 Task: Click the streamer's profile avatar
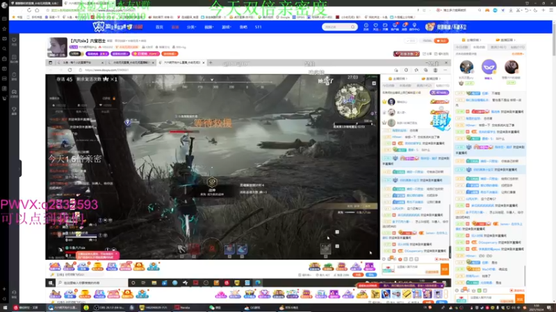pyautogui.click(x=57, y=47)
